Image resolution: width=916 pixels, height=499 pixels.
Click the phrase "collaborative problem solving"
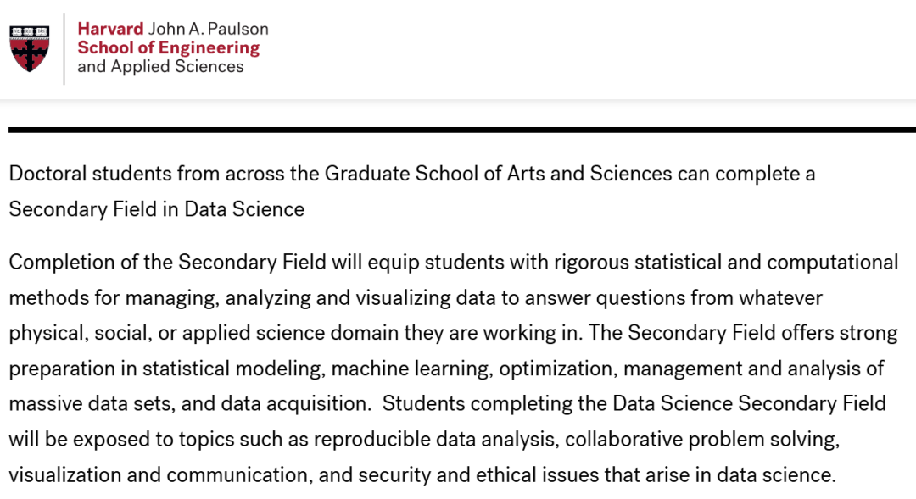pyautogui.click(x=702, y=439)
